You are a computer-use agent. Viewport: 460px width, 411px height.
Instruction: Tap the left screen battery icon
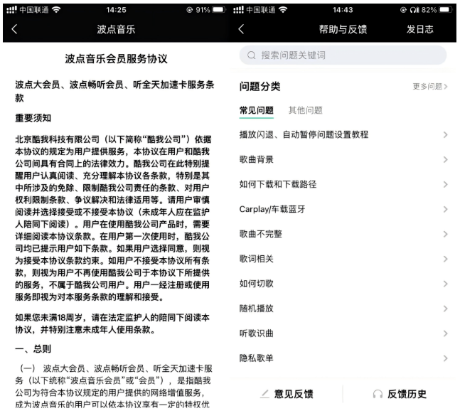point(218,10)
